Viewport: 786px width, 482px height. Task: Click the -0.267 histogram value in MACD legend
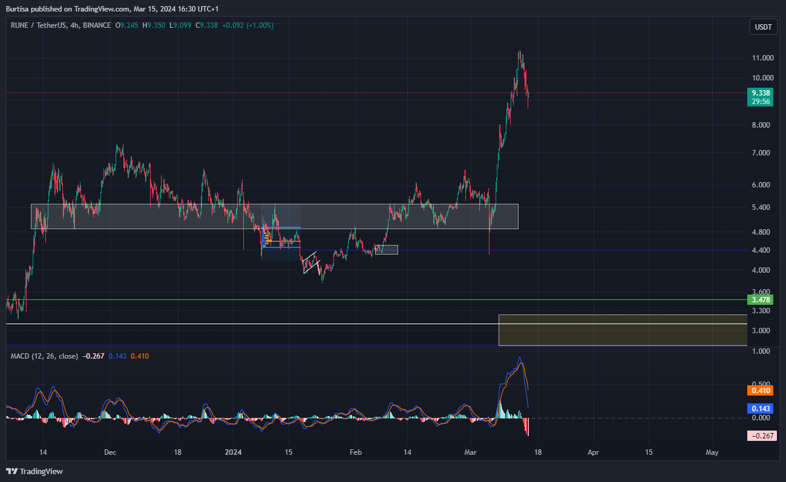pyautogui.click(x=93, y=356)
